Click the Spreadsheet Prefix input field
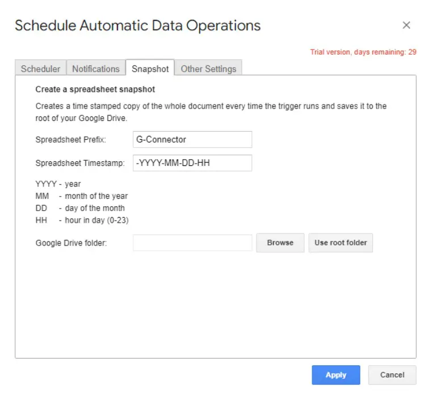This screenshot has height=396, width=424. coord(192,139)
